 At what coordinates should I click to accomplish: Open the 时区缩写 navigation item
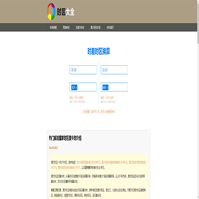click(110, 28)
